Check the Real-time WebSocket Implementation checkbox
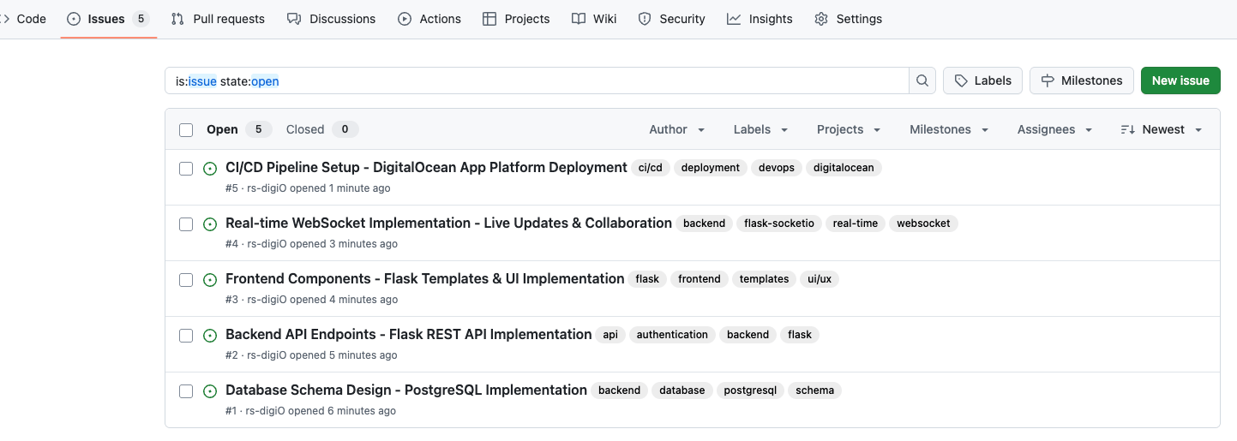The width and height of the screenshot is (1237, 441). [186, 224]
